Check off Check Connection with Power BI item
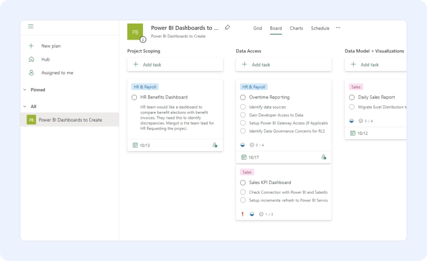Image resolution: width=427 pixels, height=261 pixels. pos(243,192)
